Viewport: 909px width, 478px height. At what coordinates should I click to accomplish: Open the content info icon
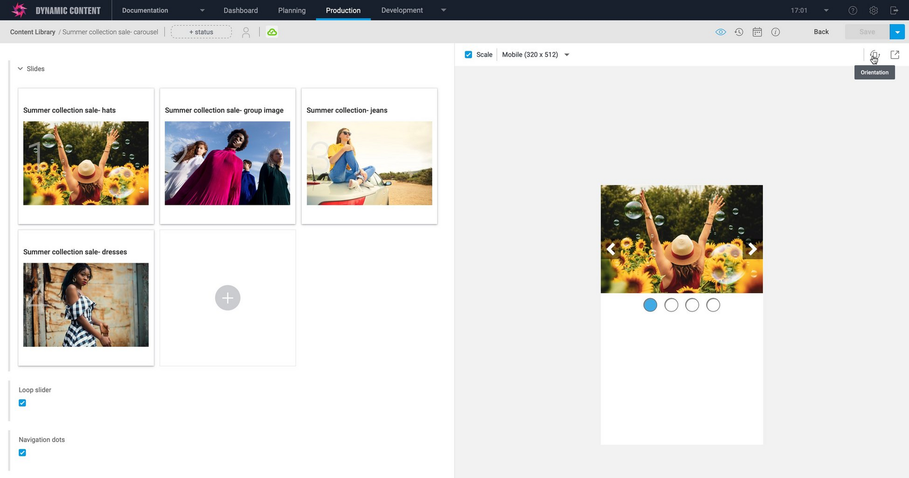coord(776,32)
